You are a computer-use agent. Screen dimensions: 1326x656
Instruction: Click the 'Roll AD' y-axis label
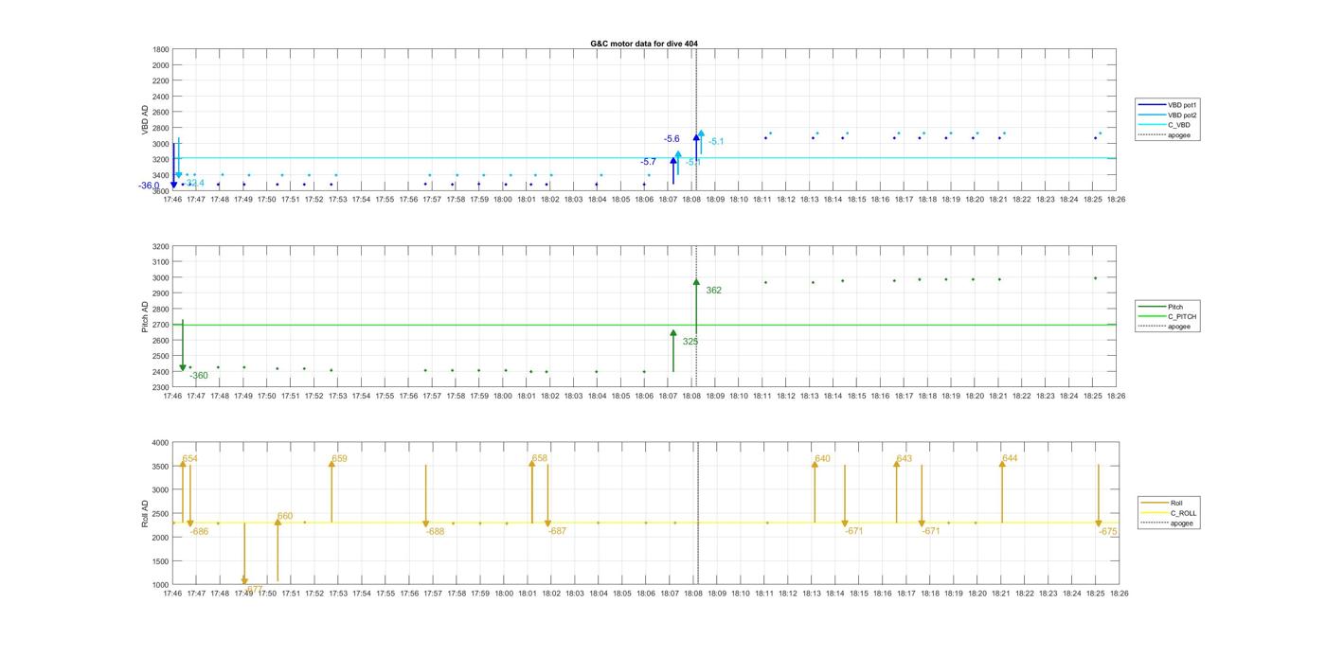click(145, 514)
